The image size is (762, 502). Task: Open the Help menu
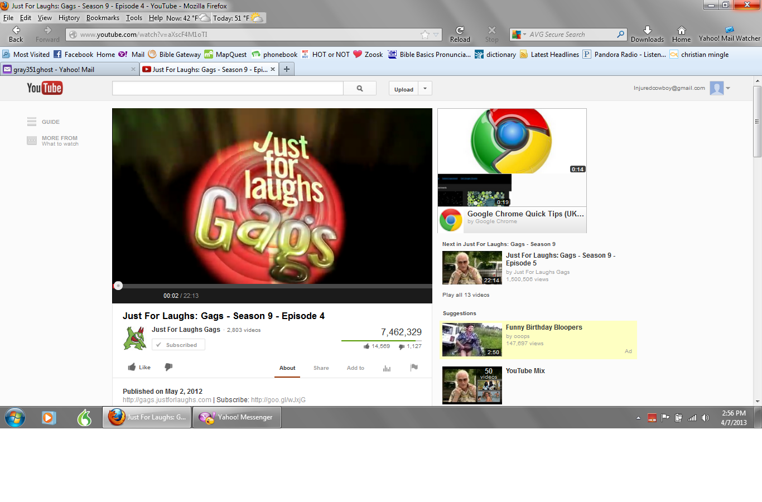pos(156,18)
